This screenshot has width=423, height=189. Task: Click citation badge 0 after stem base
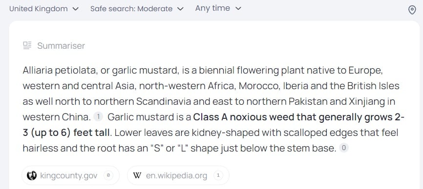coord(344,148)
